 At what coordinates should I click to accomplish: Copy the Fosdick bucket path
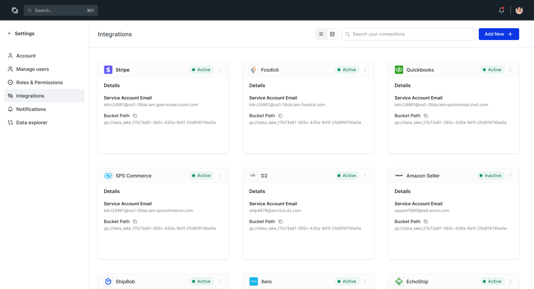(280, 116)
